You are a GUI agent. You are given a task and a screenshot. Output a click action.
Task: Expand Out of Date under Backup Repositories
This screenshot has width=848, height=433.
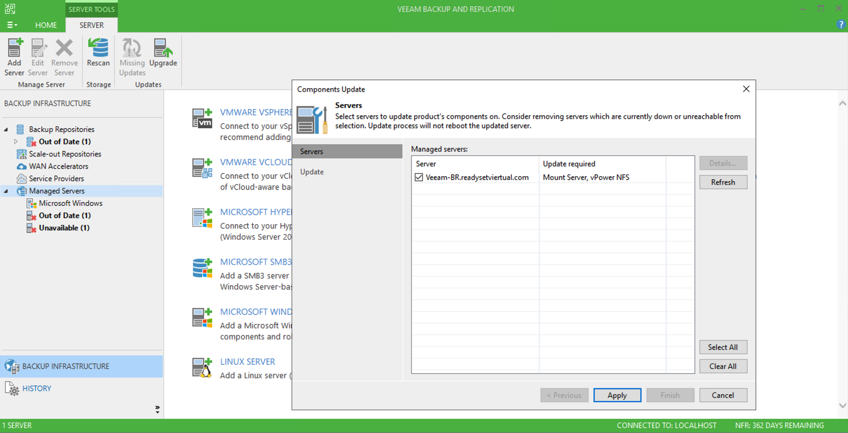coord(16,142)
